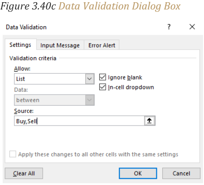Click the help question mark icon
The image size is (204, 185).
(169, 27)
